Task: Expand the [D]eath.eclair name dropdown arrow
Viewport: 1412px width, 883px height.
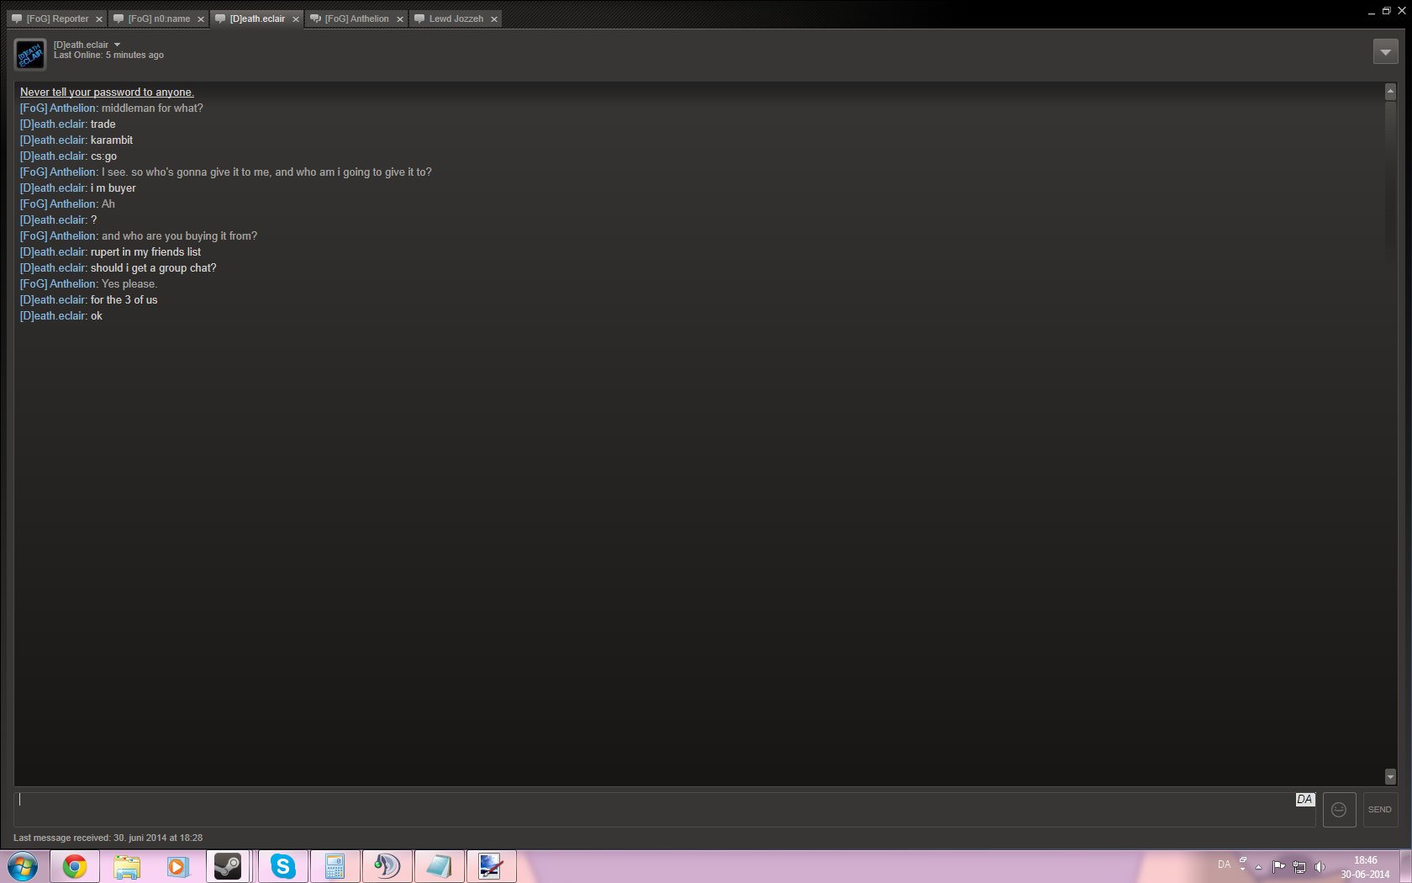Action: 117,45
